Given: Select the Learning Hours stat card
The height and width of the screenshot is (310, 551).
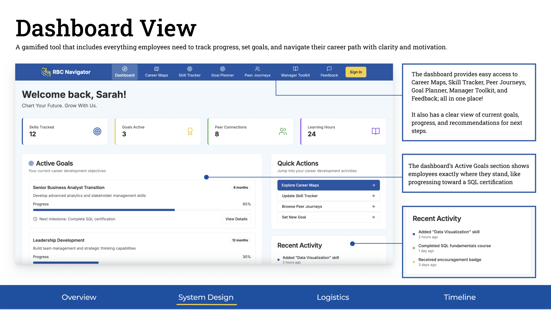Looking at the screenshot, I should (x=343, y=131).
